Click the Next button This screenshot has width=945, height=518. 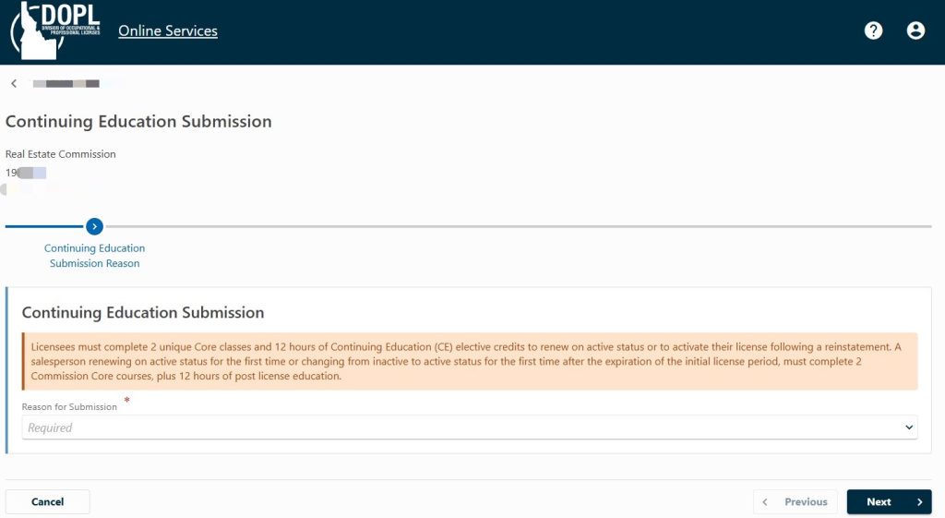889,501
